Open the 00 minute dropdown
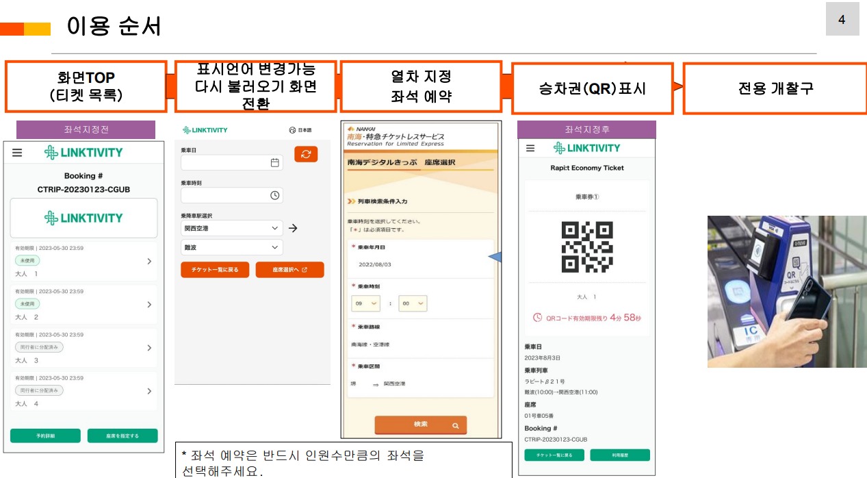The image size is (867, 478). point(412,303)
